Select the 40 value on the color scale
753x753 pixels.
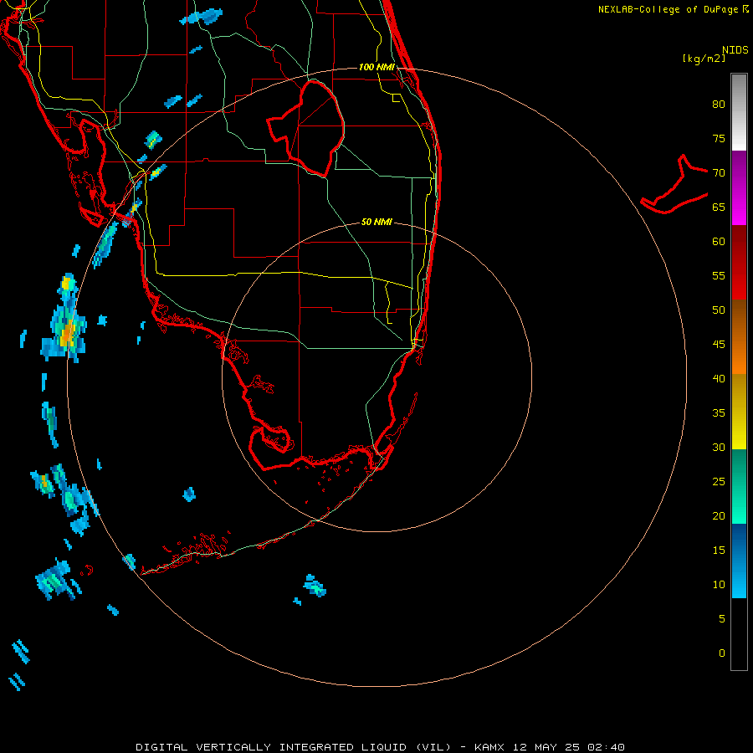click(x=719, y=378)
